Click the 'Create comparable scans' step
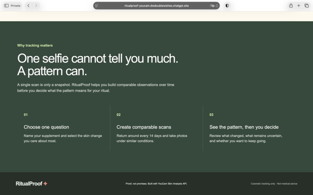 pyautogui.click(x=144, y=127)
